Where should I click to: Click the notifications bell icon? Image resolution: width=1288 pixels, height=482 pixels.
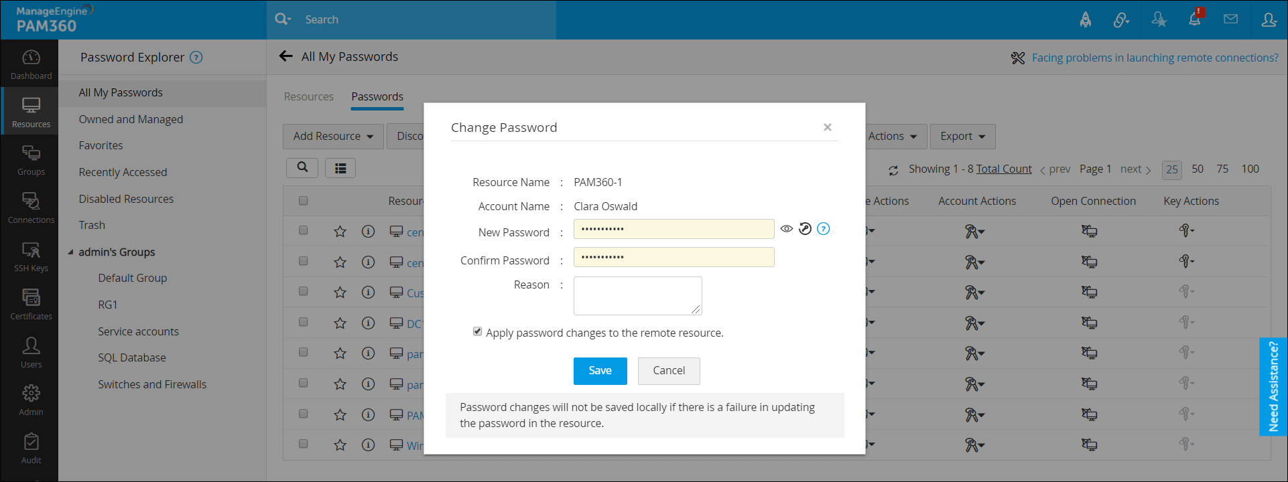[x=1194, y=19]
